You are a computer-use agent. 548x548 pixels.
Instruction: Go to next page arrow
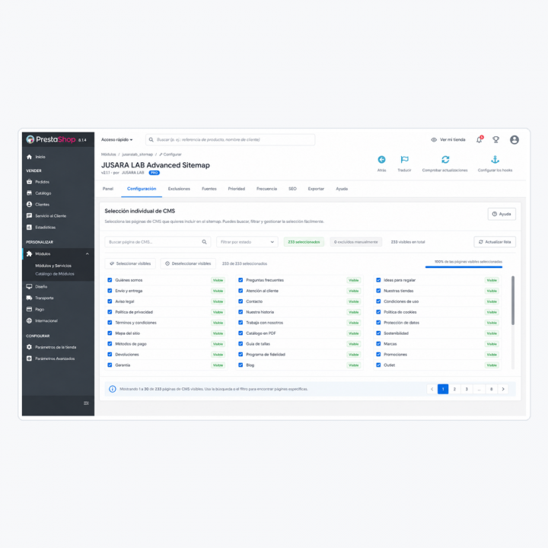[503, 389]
